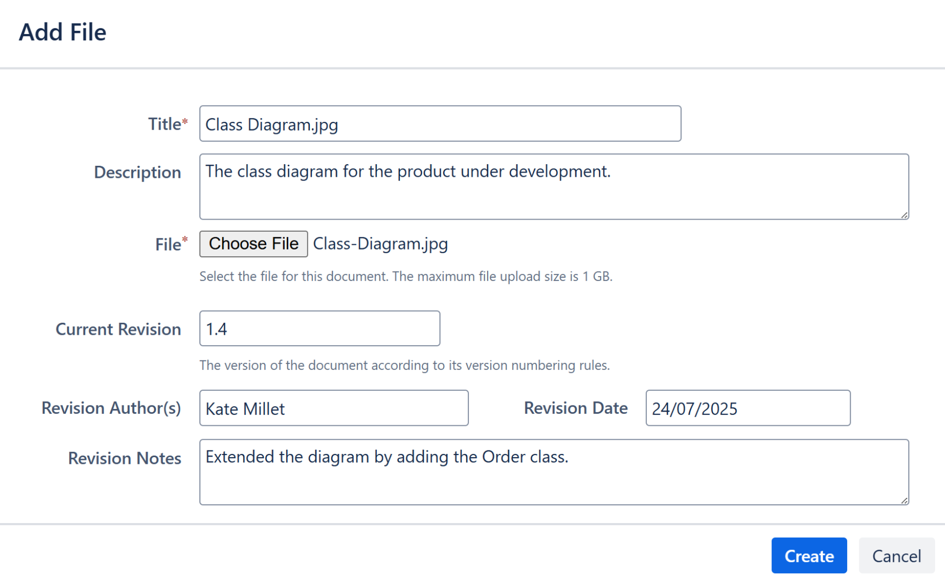
Task: Click the Description label text
Action: tap(137, 172)
